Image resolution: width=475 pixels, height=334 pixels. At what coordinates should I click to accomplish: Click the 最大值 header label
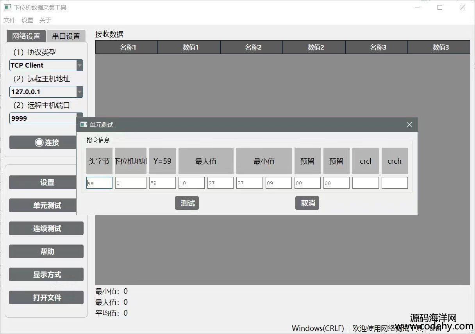[x=206, y=161]
